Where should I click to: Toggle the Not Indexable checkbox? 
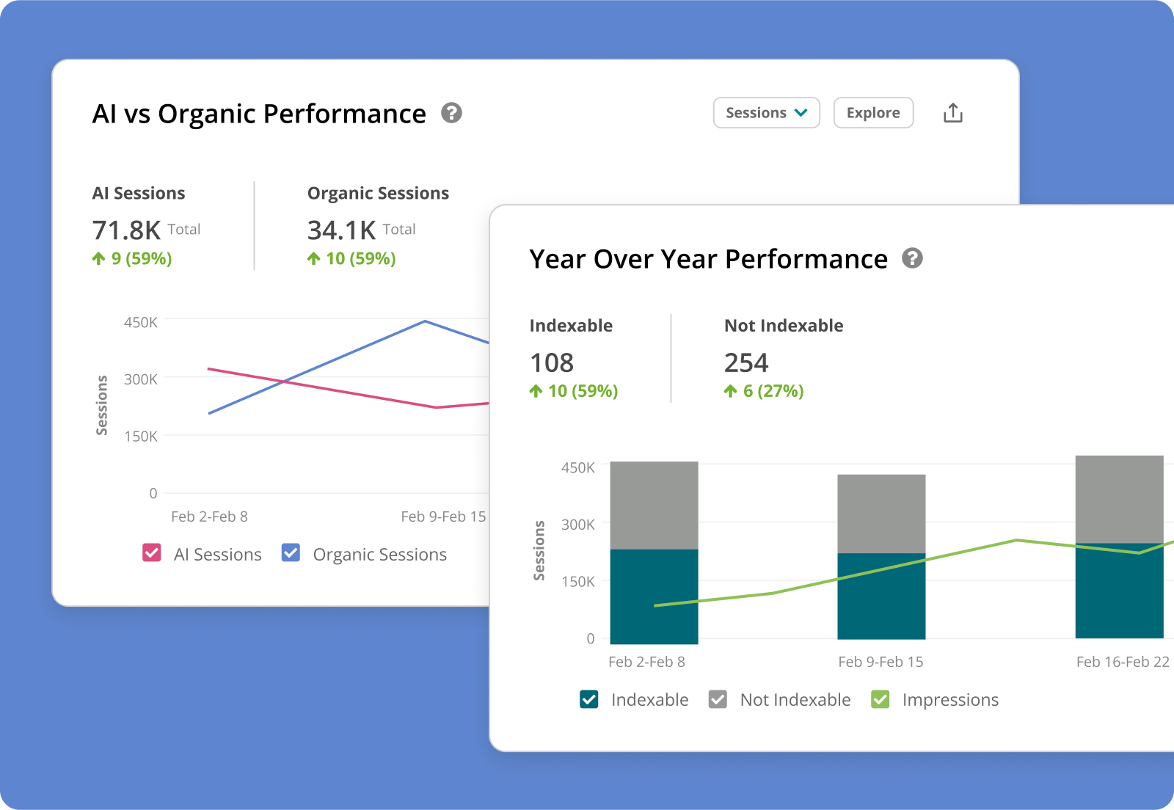click(717, 699)
